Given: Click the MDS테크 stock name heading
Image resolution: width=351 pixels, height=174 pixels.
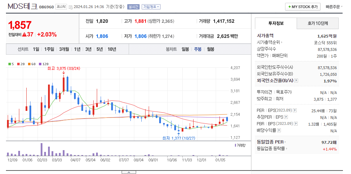Looking at the screenshot, I should pos(22,7).
